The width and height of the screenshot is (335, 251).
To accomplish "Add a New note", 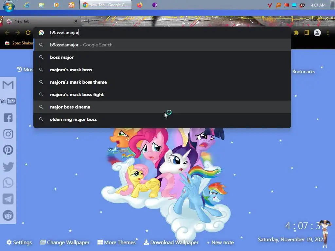I will [x=220, y=243].
